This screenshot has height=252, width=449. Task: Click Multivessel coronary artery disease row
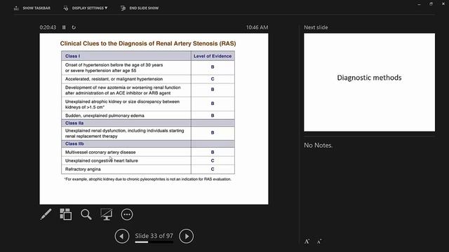148,152
